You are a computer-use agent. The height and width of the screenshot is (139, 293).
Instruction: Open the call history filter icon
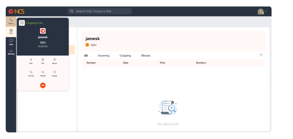tap(261, 55)
